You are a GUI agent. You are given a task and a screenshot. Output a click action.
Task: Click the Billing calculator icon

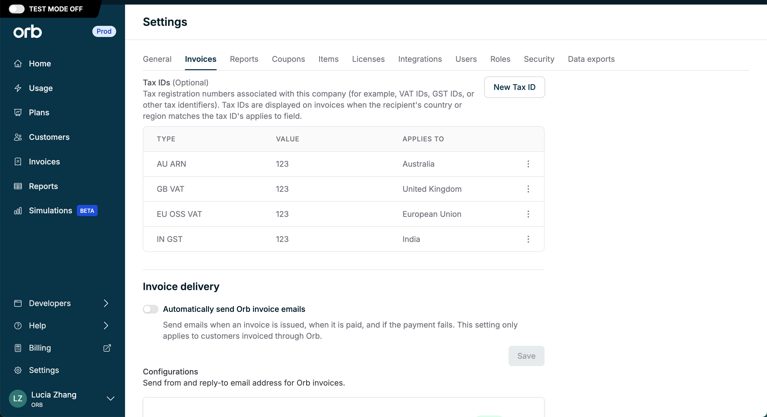click(x=18, y=348)
